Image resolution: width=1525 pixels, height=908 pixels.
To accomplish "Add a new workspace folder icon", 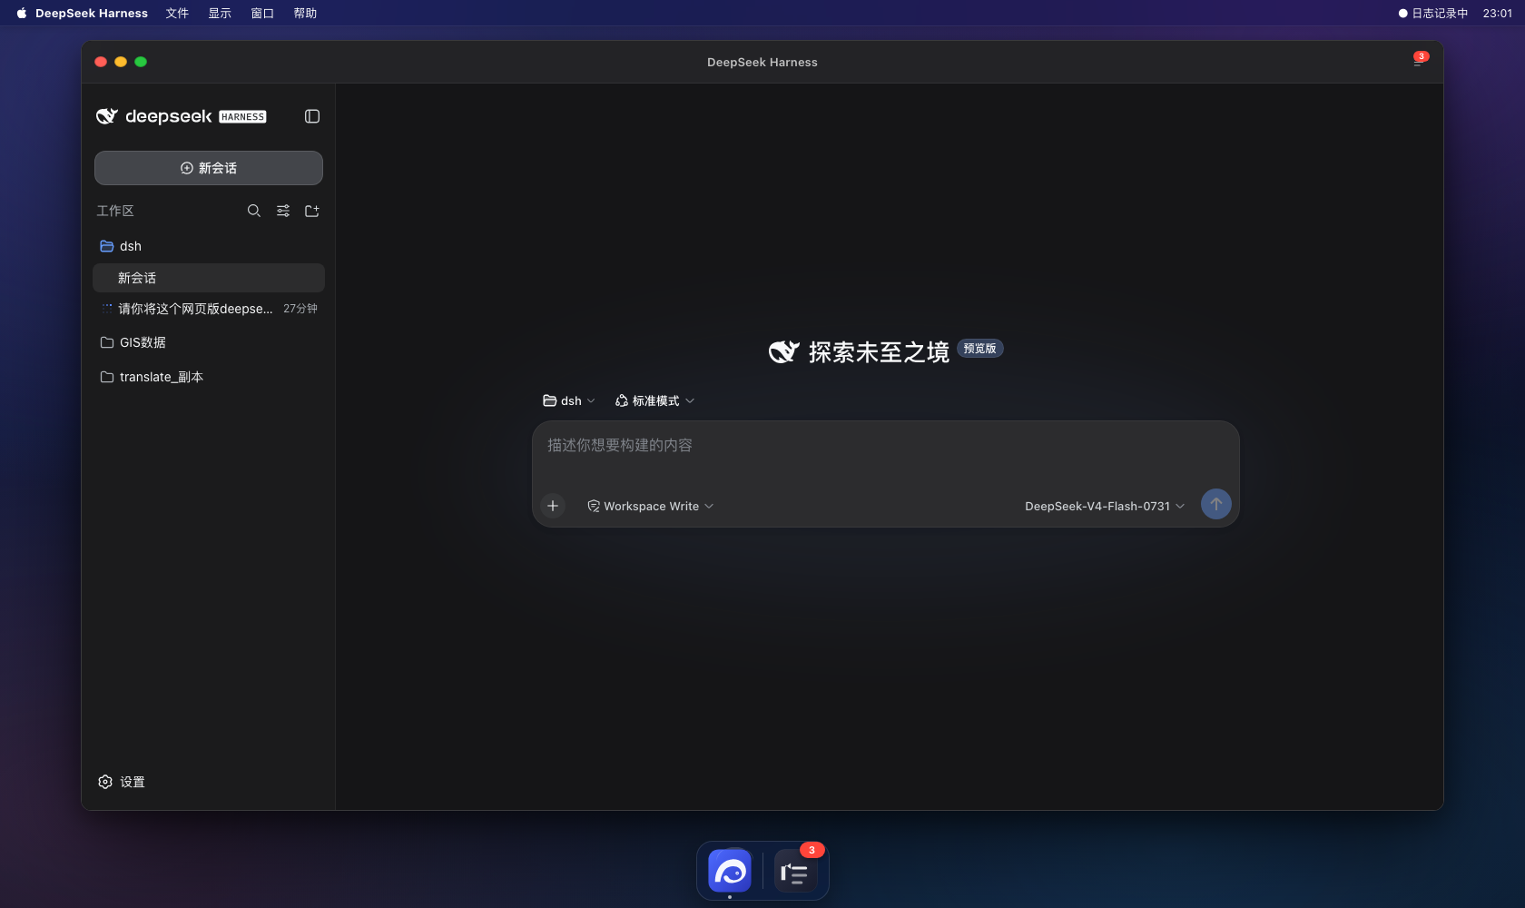I will [x=312, y=211].
